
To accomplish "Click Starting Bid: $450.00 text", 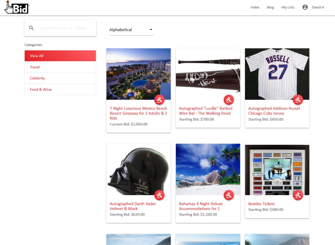I will 266,119.
